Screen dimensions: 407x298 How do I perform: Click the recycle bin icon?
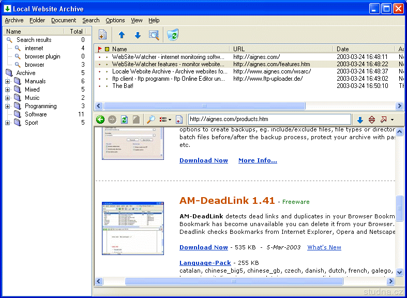click(x=173, y=35)
